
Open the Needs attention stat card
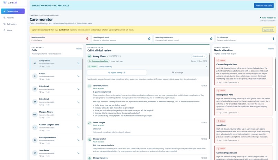tap(60, 39)
